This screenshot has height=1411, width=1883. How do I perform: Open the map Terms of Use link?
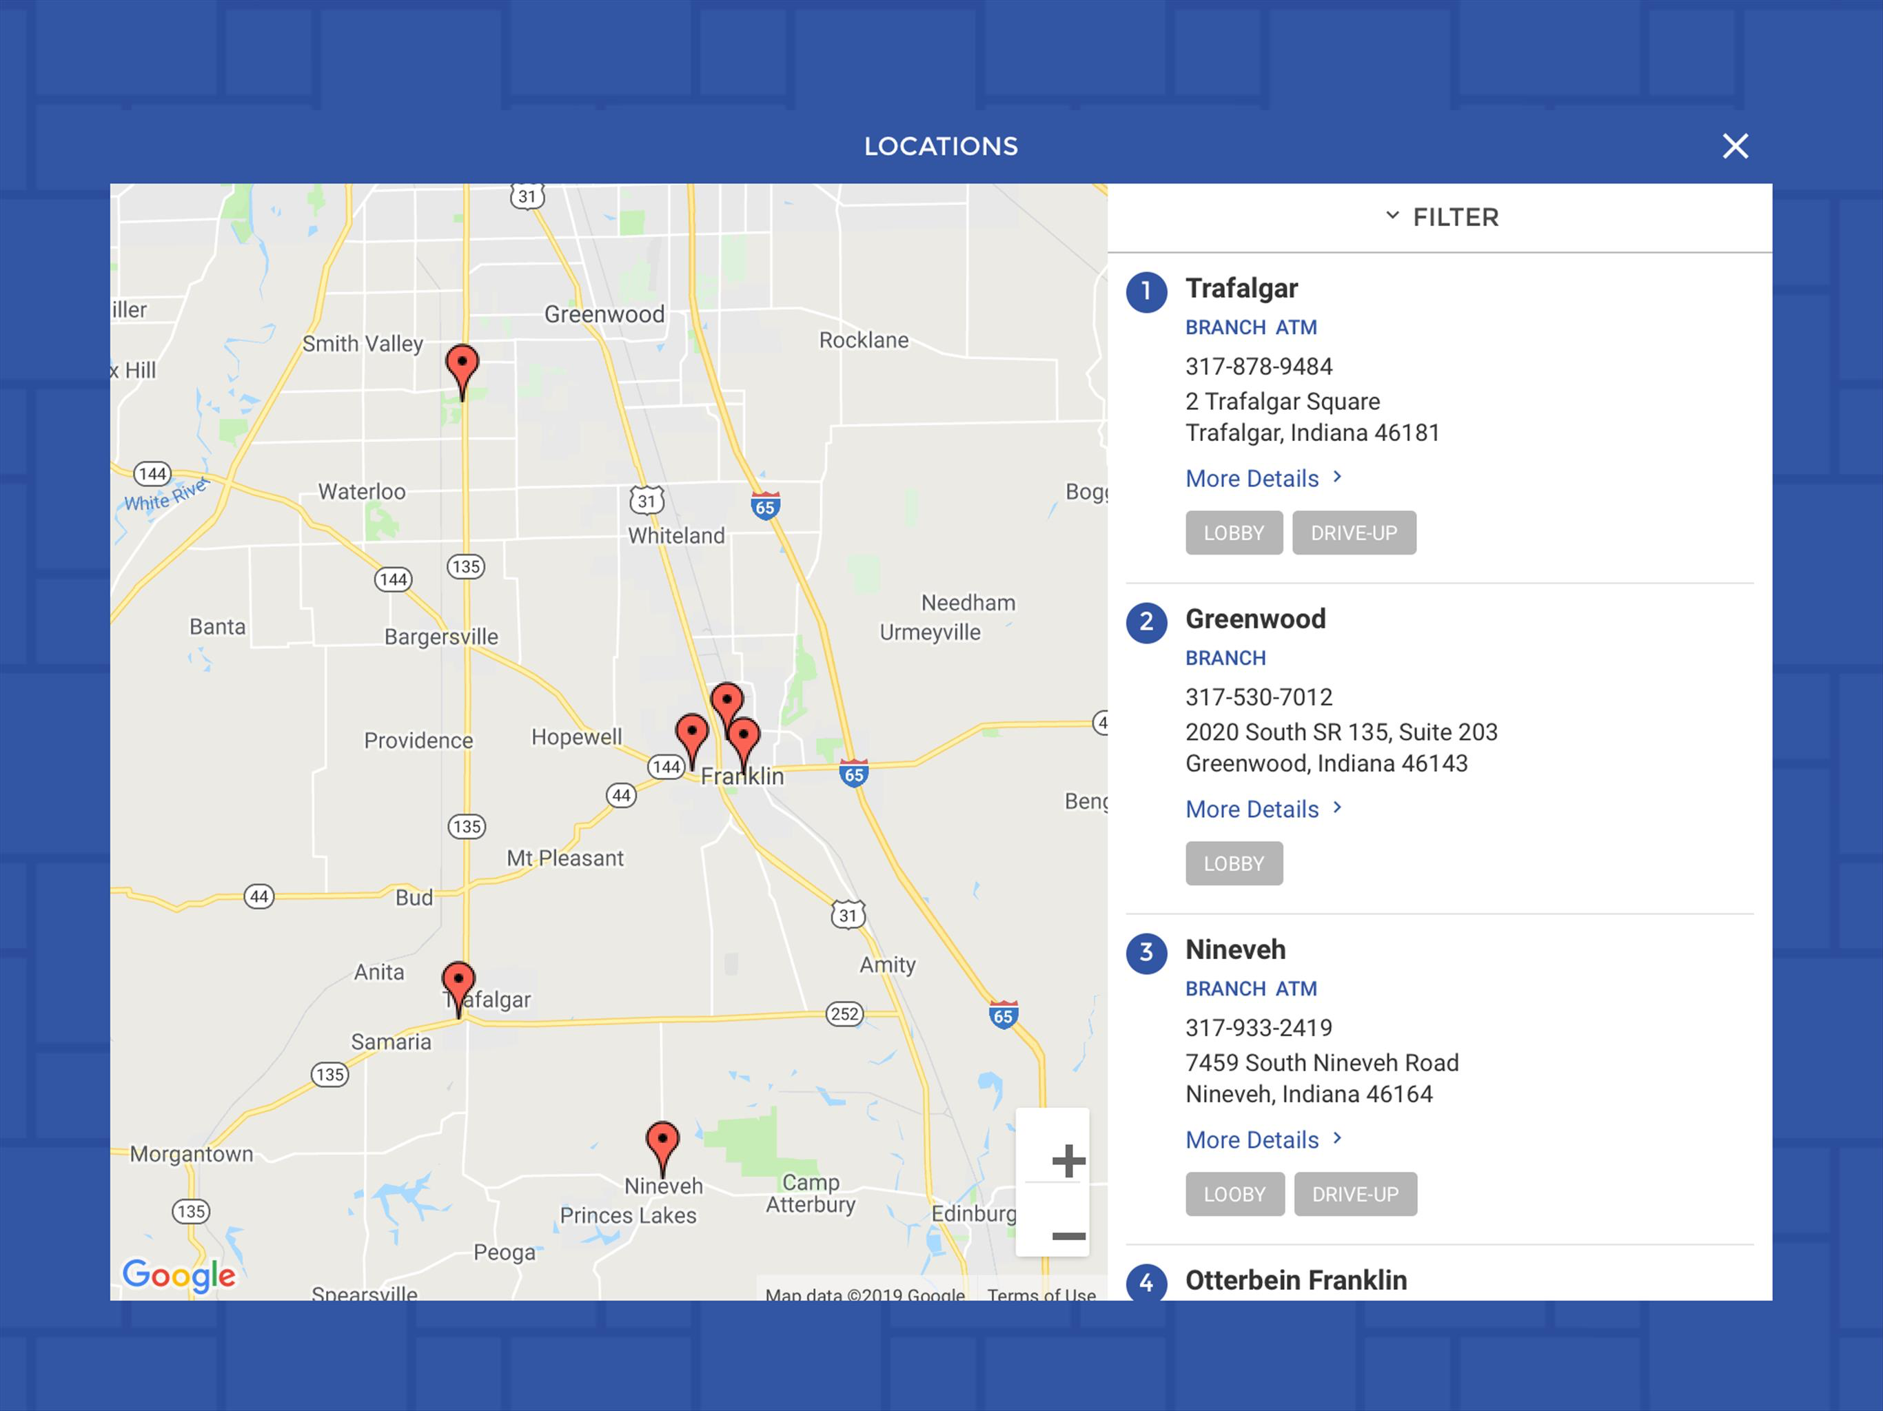(x=1041, y=1294)
